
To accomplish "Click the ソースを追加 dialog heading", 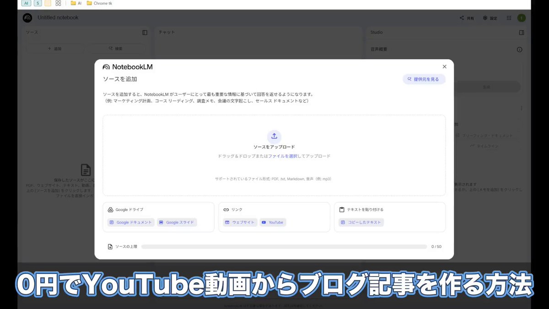I will [x=120, y=79].
